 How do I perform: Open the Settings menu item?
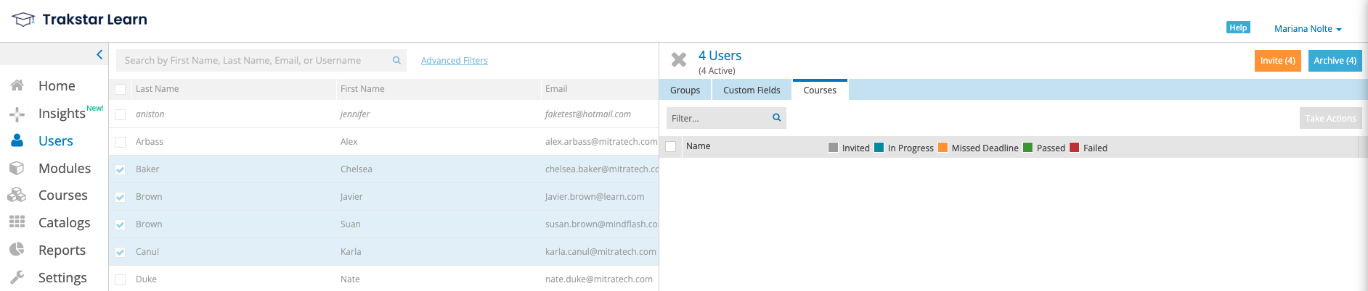(x=62, y=277)
